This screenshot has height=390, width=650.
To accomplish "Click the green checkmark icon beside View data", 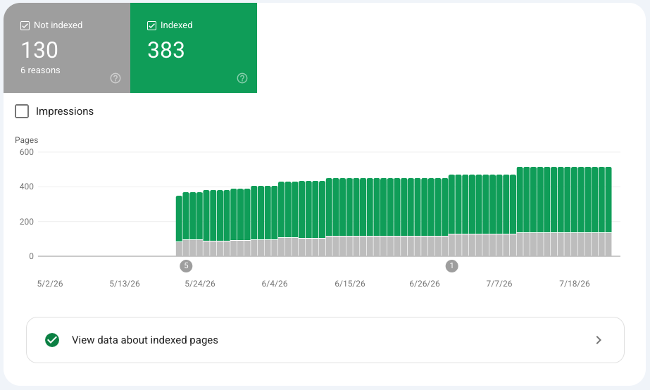I will (52, 340).
